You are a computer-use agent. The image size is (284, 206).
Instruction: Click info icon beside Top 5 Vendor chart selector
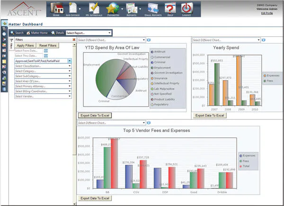pos(149,123)
